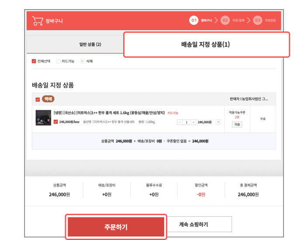Click the 01 cart step circle

click(x=194, y=21)
